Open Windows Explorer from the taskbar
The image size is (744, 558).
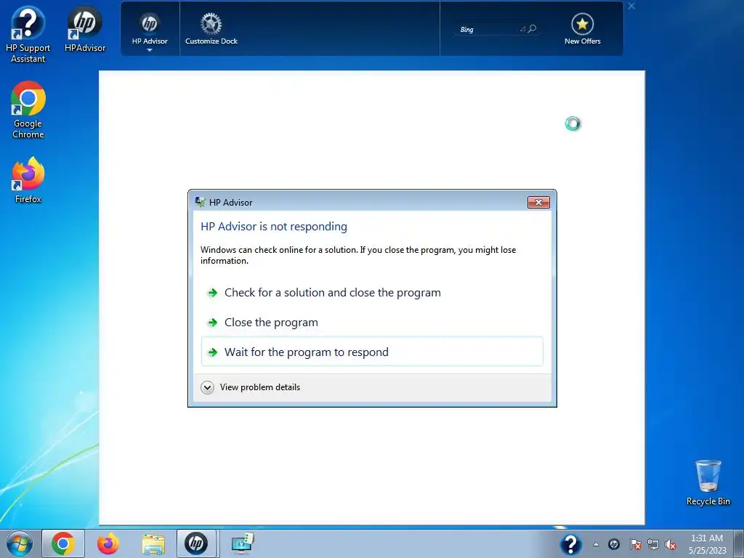pyautogui.click(x=153, y=543)
